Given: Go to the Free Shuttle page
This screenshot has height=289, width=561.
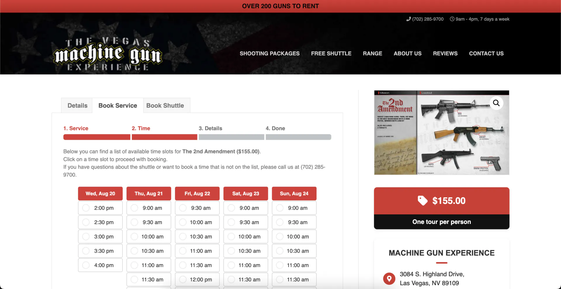Looking at the screenshot, I should 331,53.
